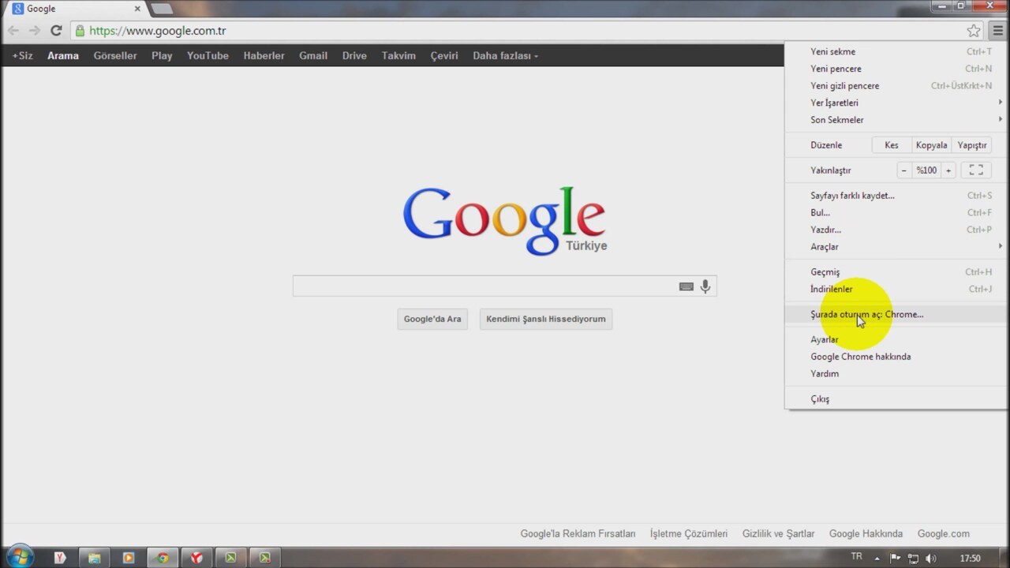Open YouTube from the Google bar
The width and height of the screenshot is (1010, 568).
[208, 56]
